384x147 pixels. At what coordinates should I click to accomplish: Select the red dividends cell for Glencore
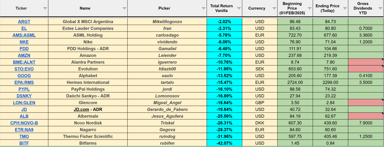[366, 103]
